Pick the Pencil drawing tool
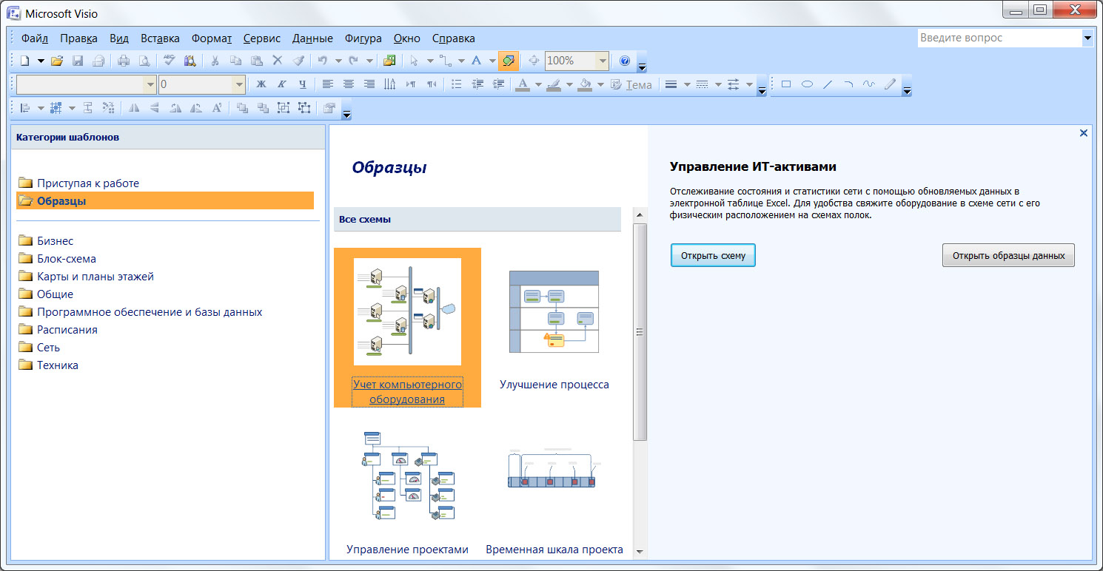This screenshot has height=571, width=1103. tap(890, 84)
